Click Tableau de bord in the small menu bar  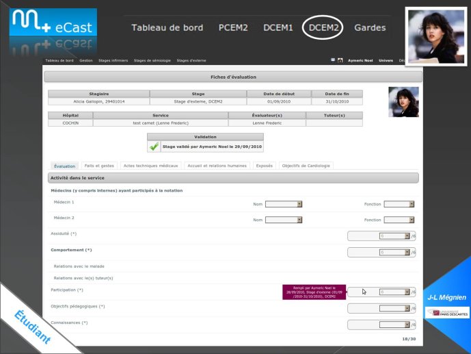tap(59, 60)
